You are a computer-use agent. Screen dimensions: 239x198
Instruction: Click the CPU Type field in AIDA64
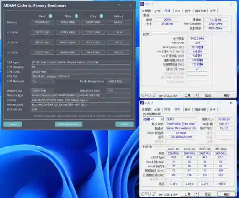click(x=80, y=62)
